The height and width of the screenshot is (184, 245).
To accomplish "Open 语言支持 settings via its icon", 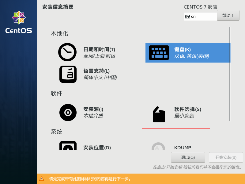I will tap(67, 74).
